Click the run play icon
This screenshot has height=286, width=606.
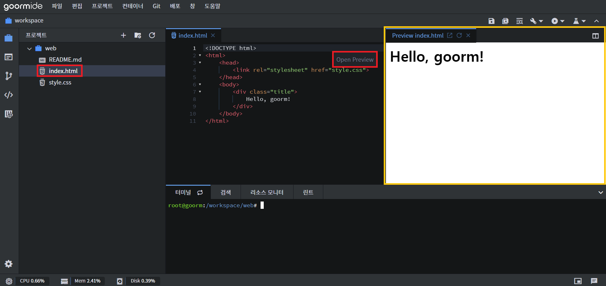point(555,21)
